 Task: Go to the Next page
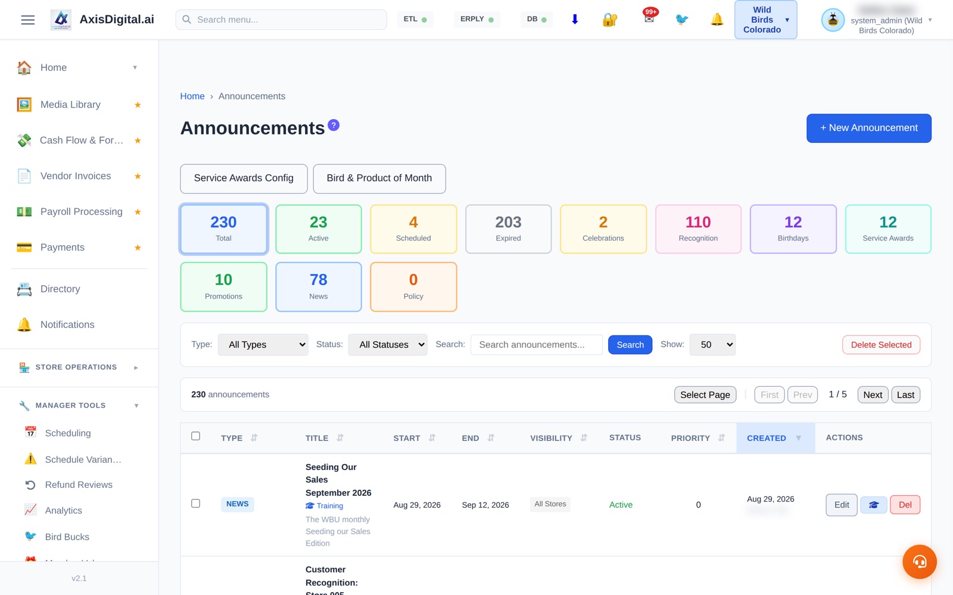coord(873,394)
